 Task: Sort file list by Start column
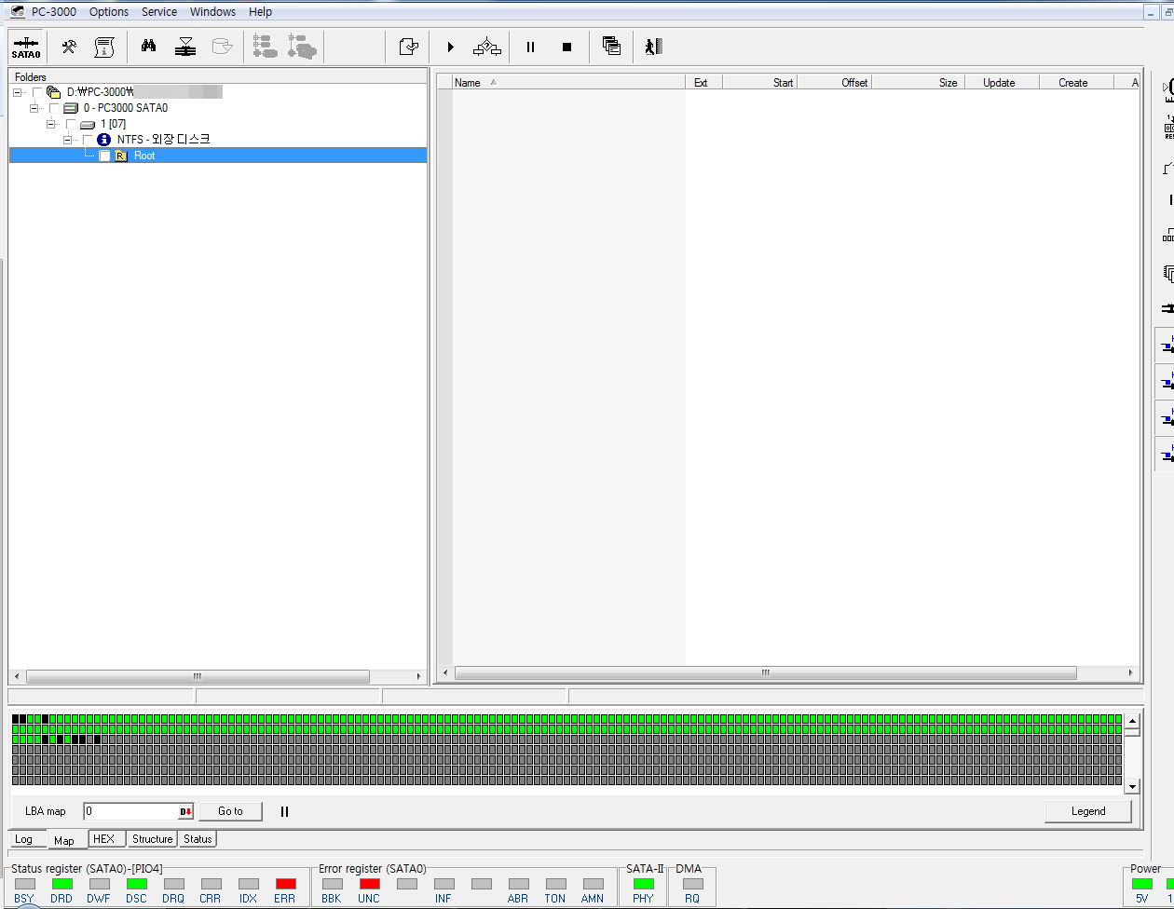pos(759,83)
